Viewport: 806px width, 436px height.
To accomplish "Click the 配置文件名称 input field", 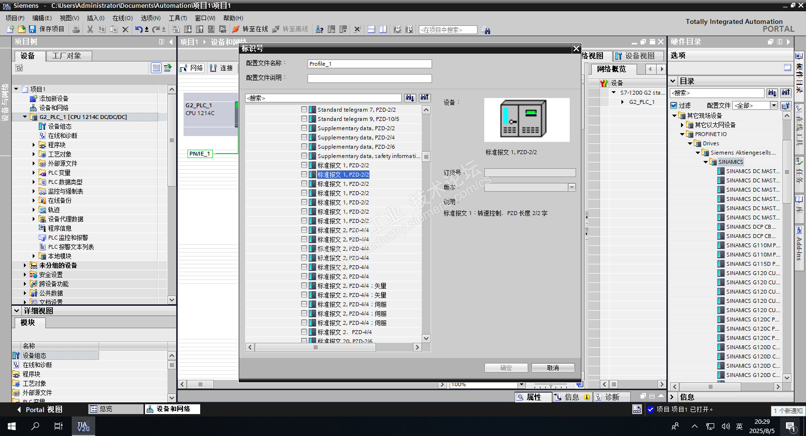I will pyautogui.click(x=370, y=64).
